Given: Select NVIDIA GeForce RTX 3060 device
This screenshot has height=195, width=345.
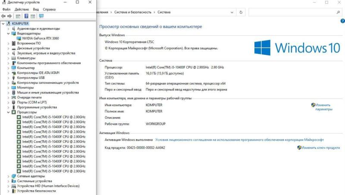Looking at the screenshot, I should tap(41, 38).
